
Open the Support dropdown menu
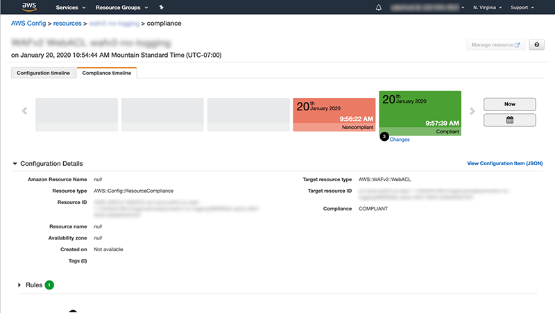tap(522, 8)
